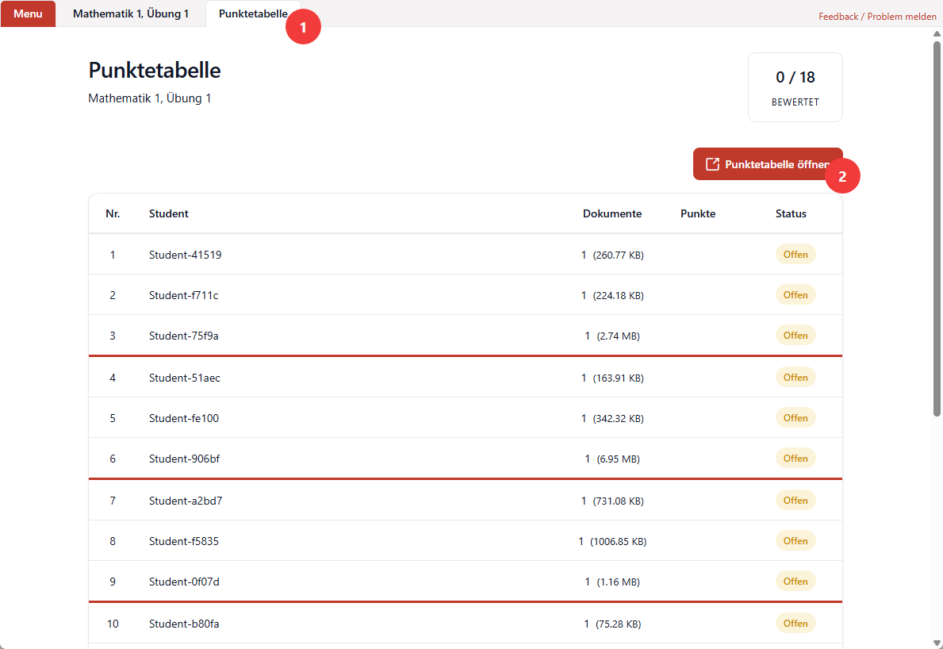Click the Offen status badge for Student-41519
This screenshot has width=943, height=649.
tap(795, 255)
